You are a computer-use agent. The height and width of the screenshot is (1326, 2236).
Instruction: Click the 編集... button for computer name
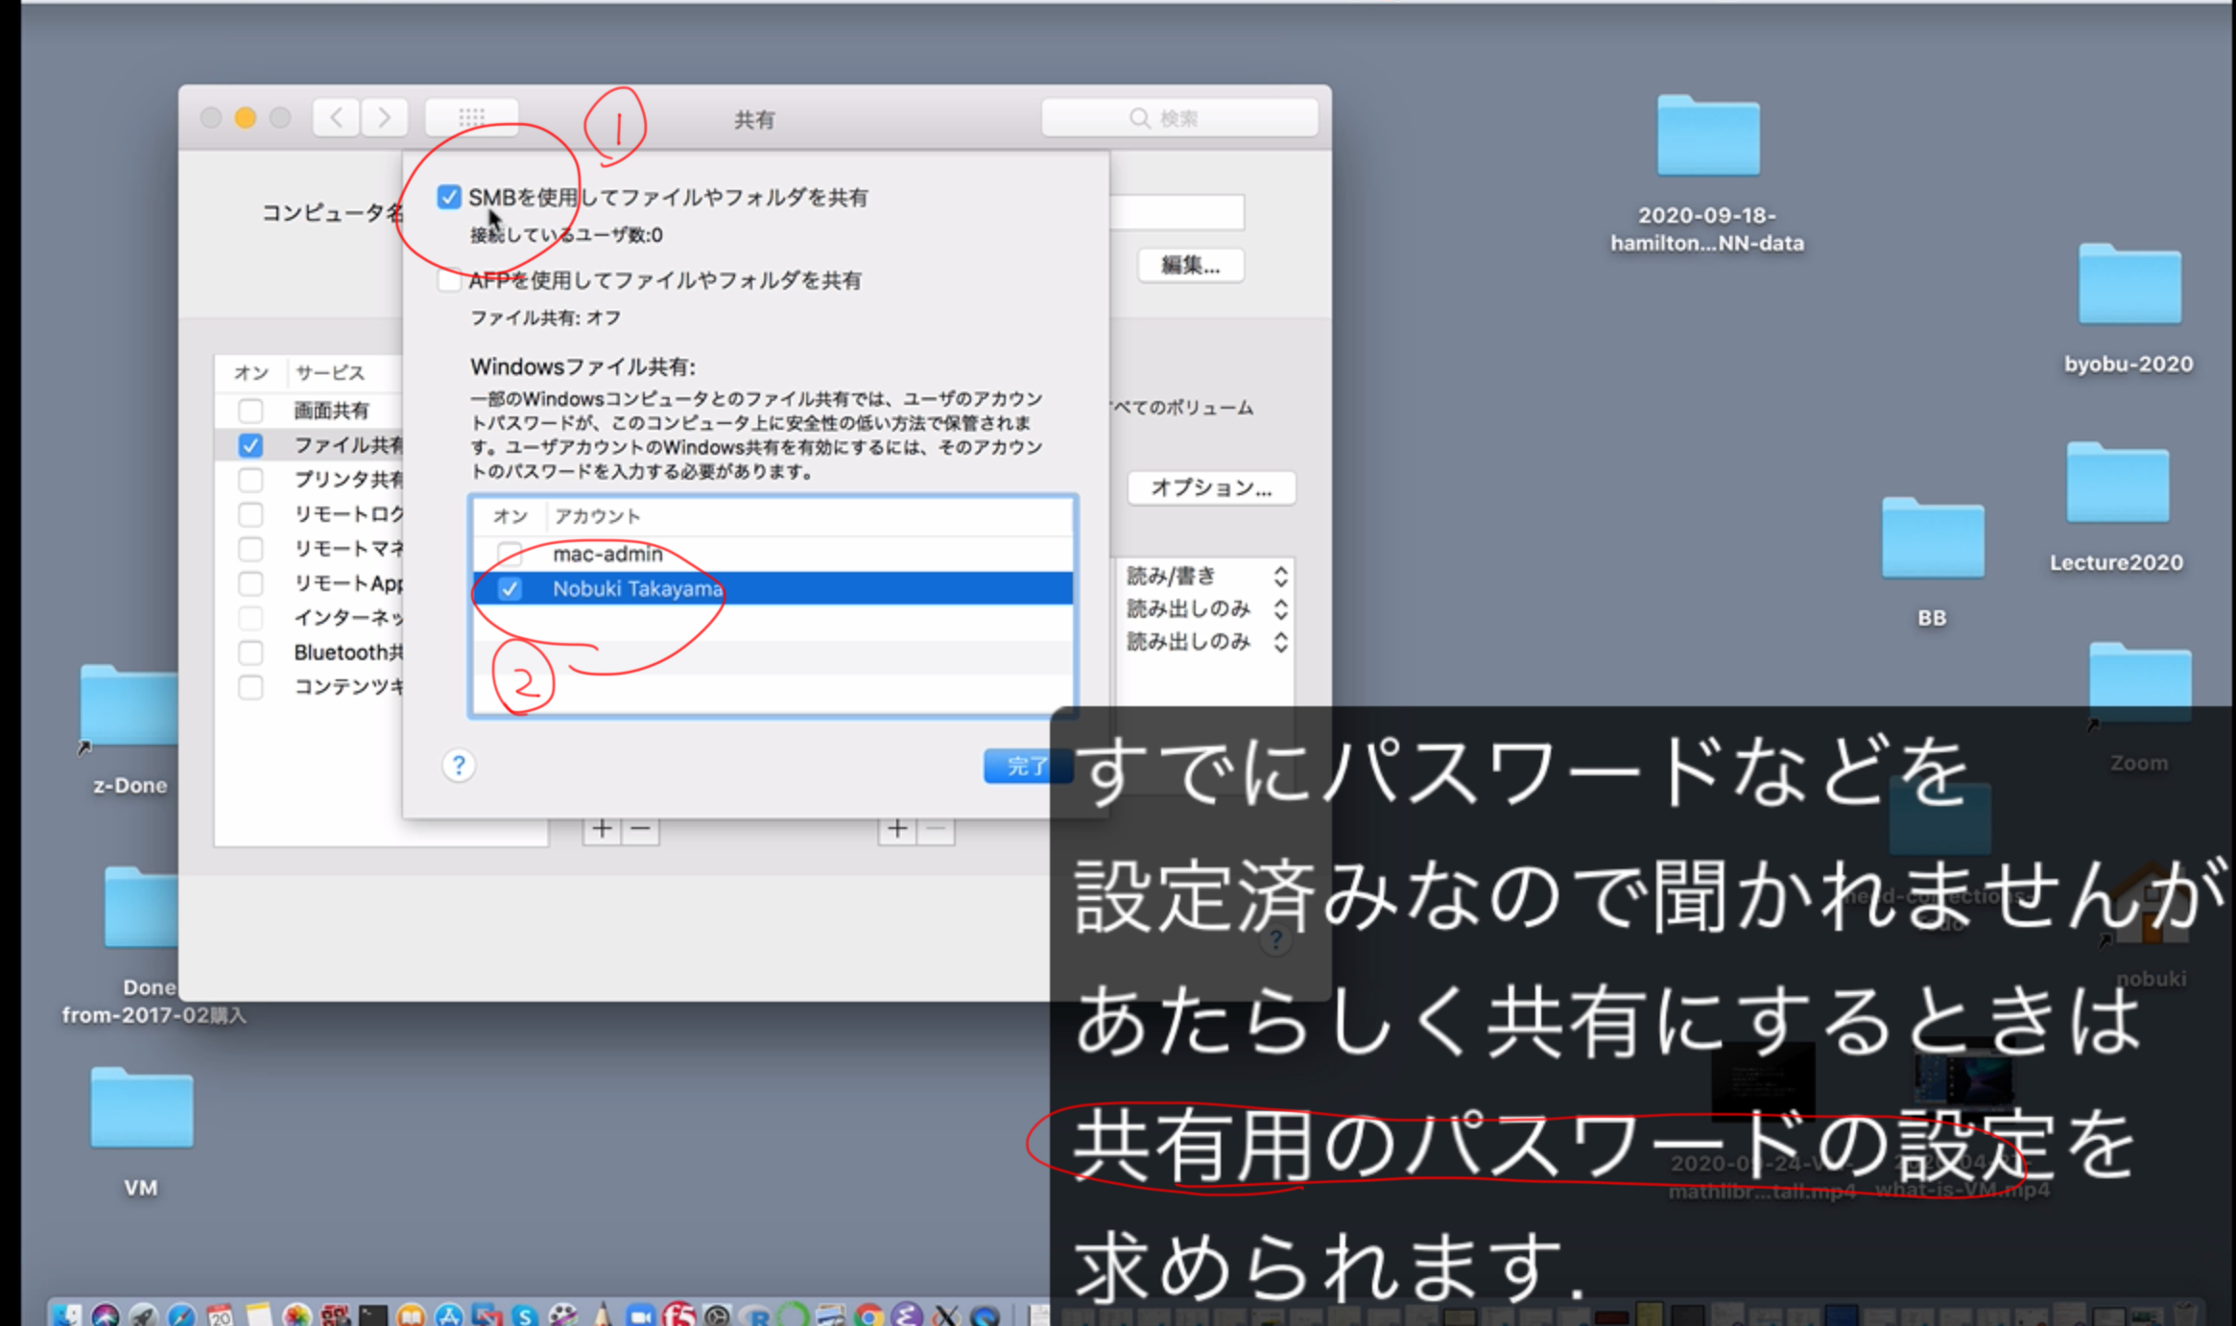click(x=1190, y=265)
